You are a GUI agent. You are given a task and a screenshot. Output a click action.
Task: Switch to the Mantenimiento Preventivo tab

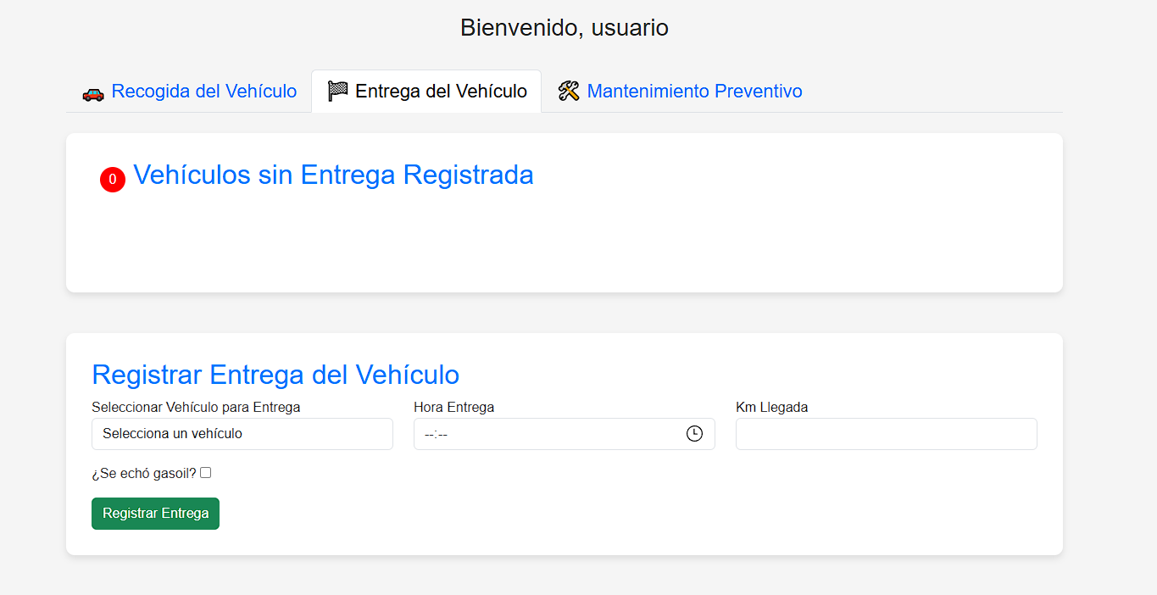point(695,91)
